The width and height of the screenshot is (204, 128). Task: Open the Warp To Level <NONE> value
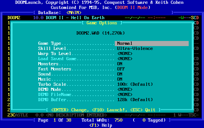coord(125,53)
